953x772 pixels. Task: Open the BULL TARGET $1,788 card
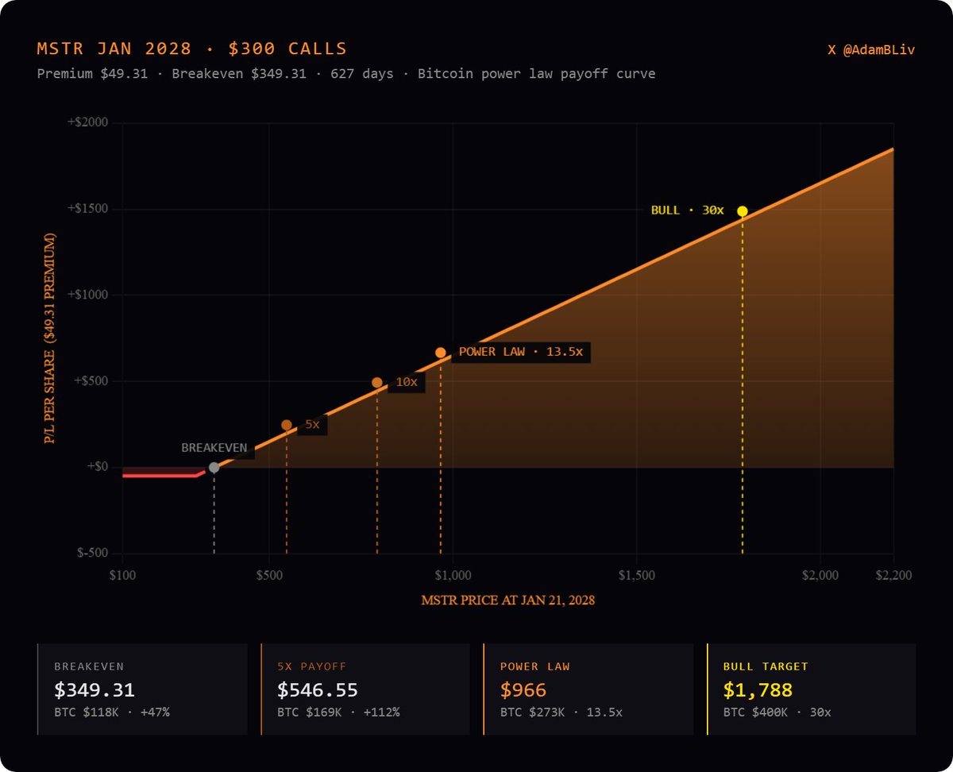tap(811, 689)
